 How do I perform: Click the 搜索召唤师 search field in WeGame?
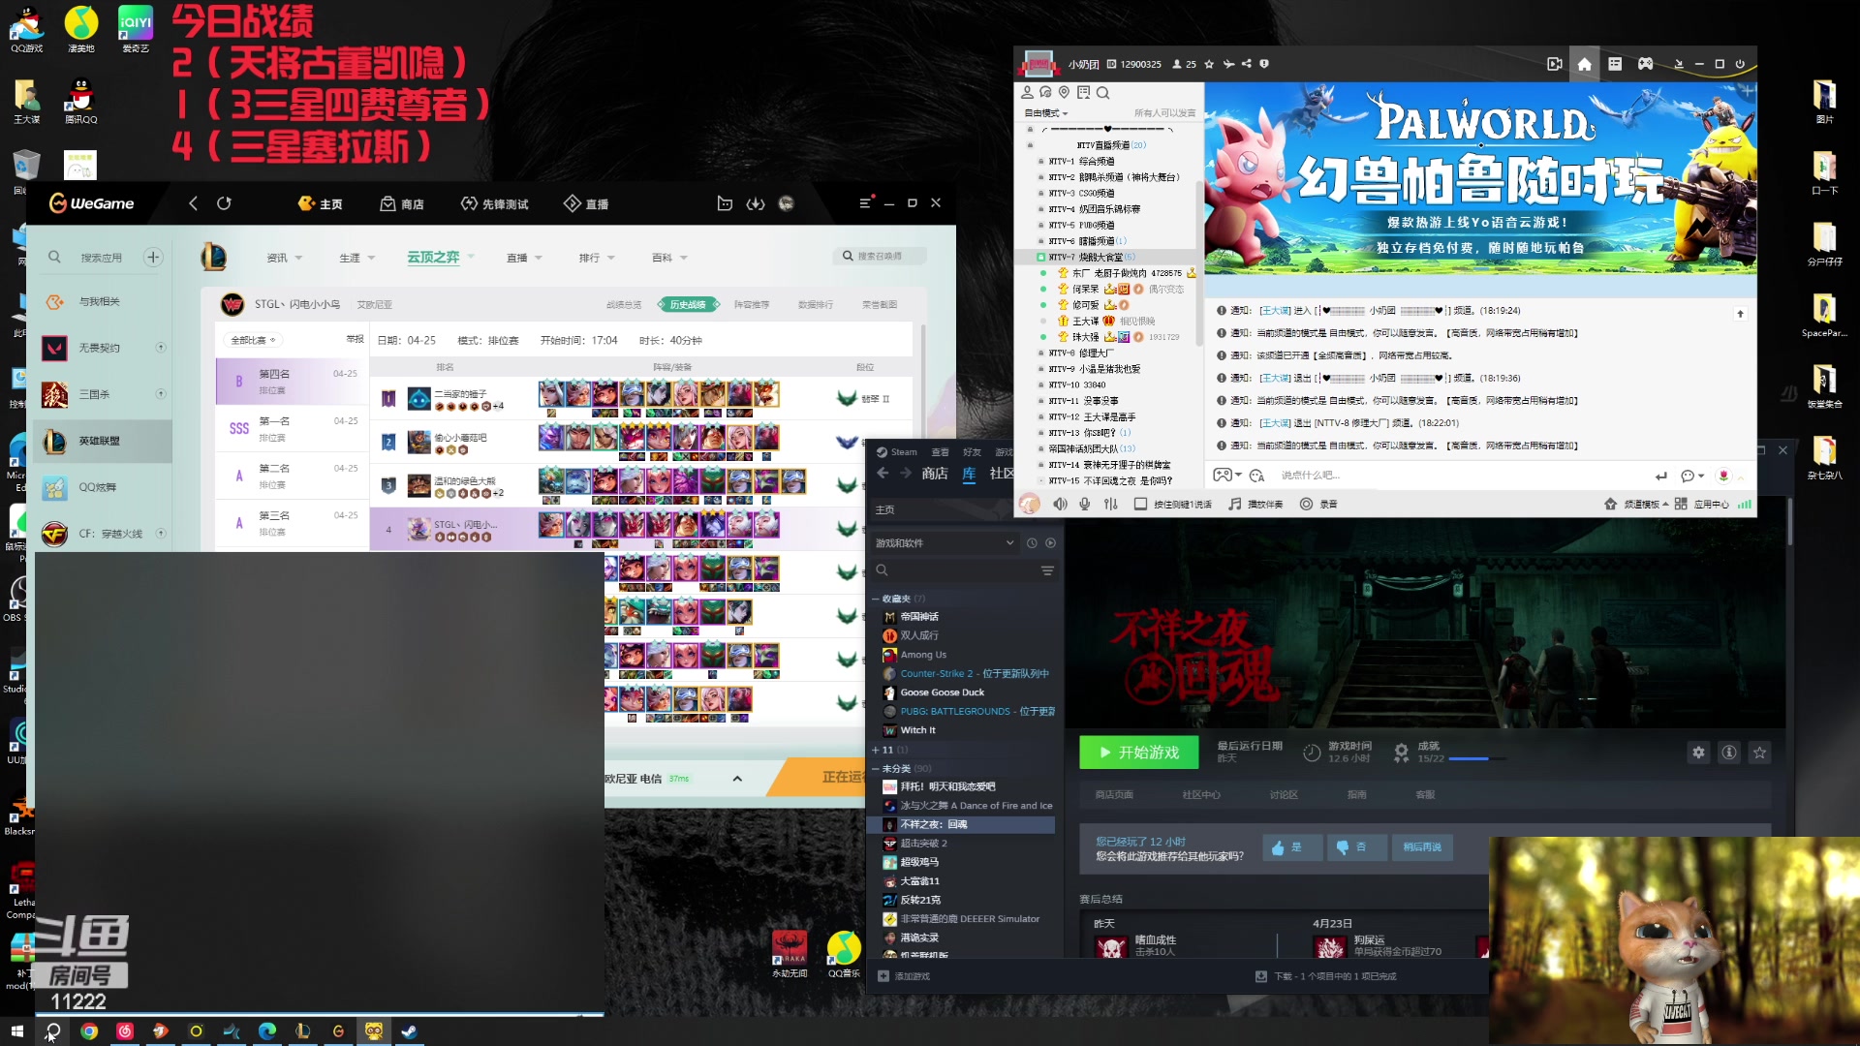click(x=880, y=256)
